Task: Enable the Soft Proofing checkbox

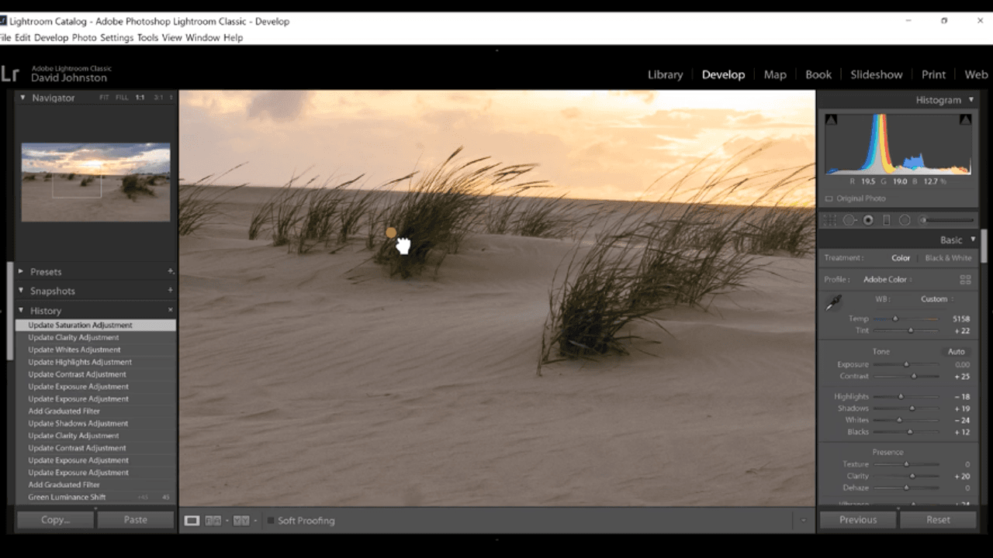Action: coord(271,521)
